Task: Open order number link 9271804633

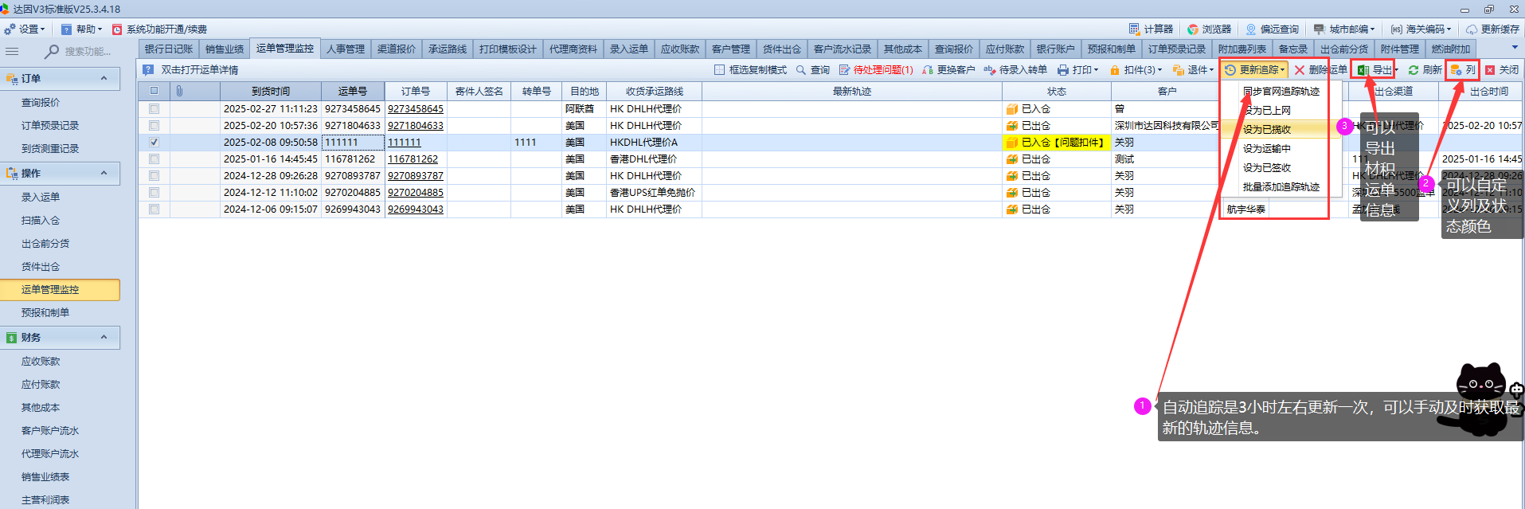Action: 416,126
